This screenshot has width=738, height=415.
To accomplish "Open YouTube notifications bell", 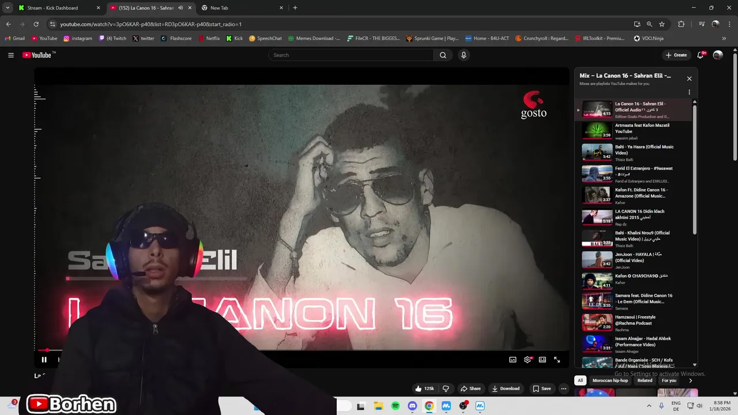I will tap(701, 55).
